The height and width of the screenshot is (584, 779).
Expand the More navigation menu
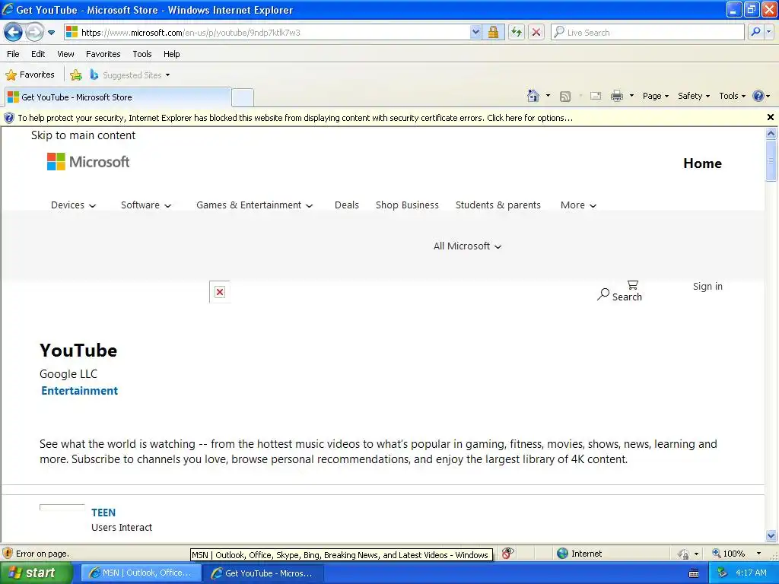578,205
